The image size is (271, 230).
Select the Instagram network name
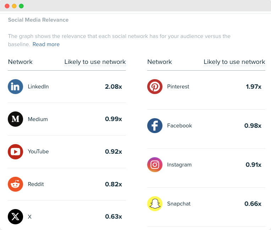tap(179, 165)
